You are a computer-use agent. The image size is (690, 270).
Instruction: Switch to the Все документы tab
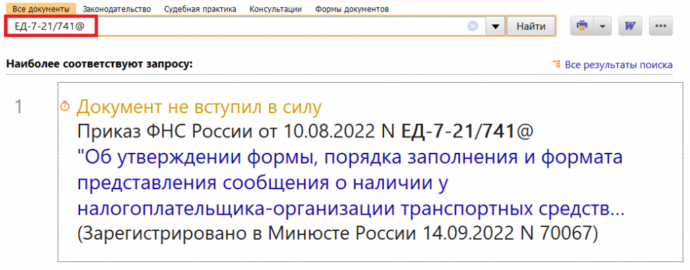(x=40, y=9)
